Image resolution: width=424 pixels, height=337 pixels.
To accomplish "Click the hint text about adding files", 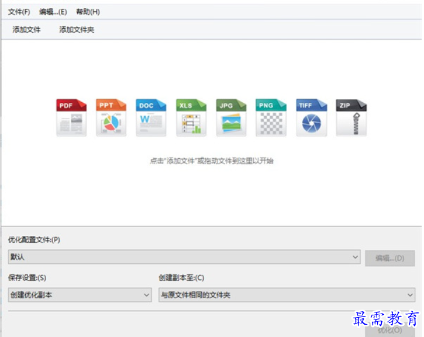I will pyautogui.click(x=211, y=161).
